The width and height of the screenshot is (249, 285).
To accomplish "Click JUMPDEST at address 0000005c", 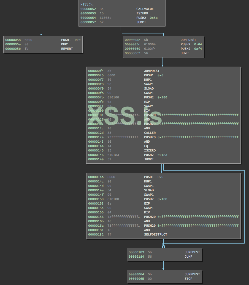I will pos(188,40).
